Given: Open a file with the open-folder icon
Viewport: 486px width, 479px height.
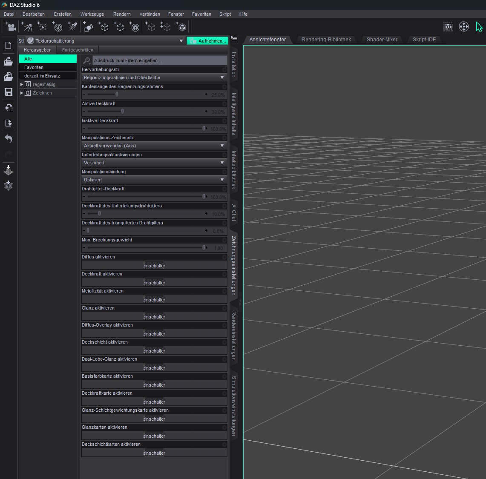Looking at the screenshot, I should [x=9, y=61].
